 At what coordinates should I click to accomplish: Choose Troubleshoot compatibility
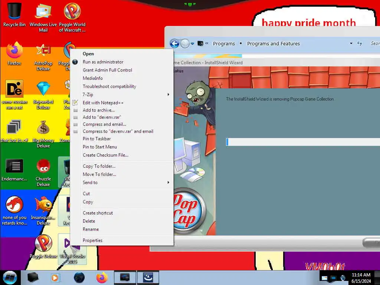pos(109,86)
